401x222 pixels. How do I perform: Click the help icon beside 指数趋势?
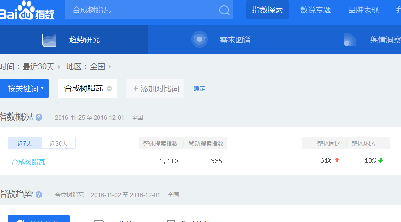[39, 195]
